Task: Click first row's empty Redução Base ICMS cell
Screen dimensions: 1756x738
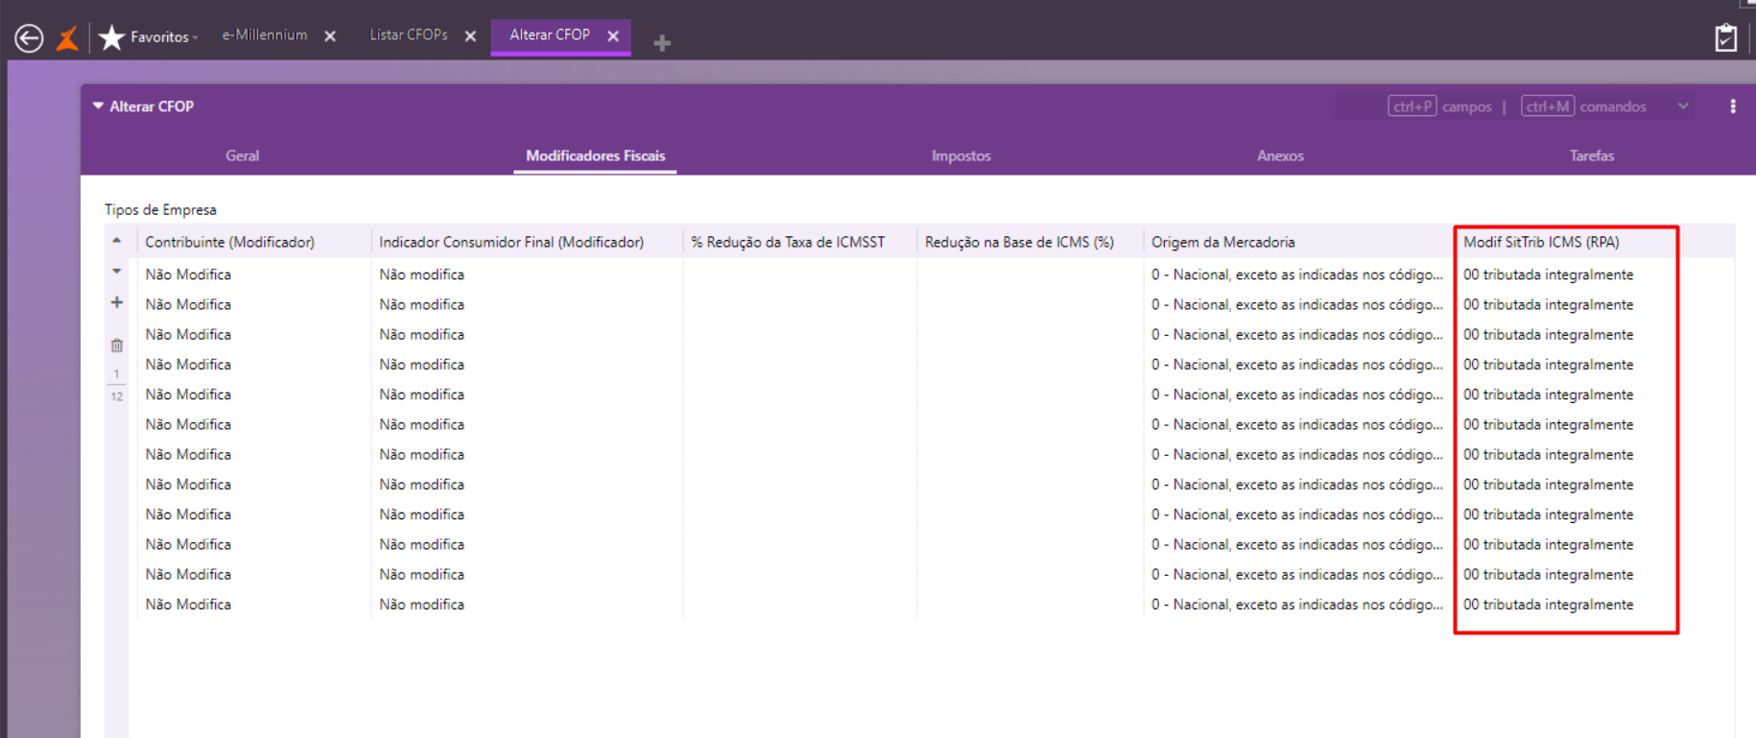Action: click(x=1031, y=274)
